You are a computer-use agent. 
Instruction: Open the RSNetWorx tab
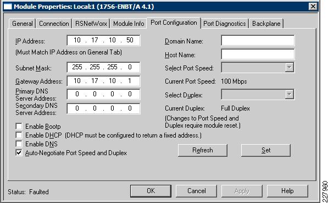tap(91, 24)
